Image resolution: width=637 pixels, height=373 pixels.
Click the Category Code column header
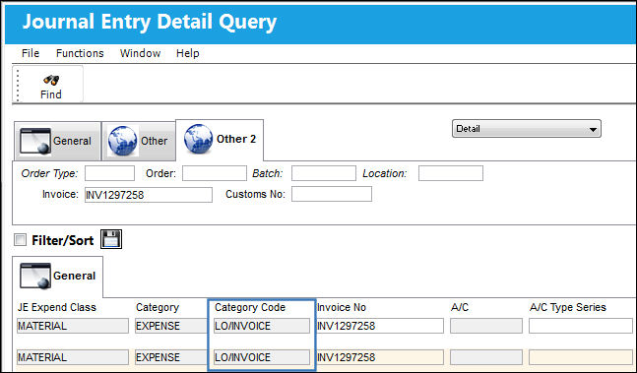click(250, 308)
